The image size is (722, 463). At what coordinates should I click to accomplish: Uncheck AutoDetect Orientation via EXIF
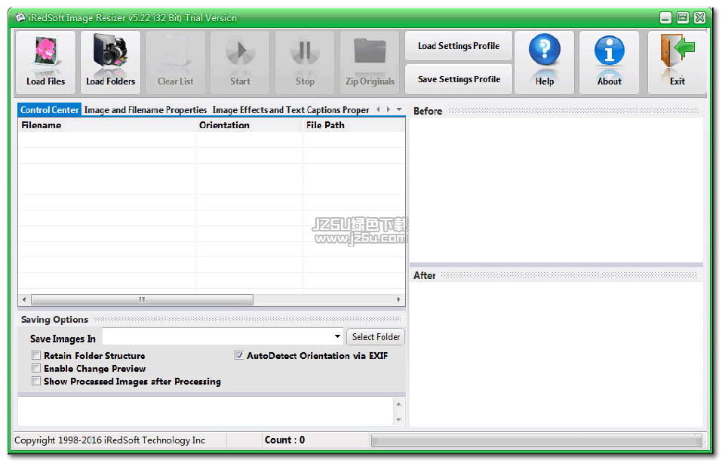click(239, 355)
